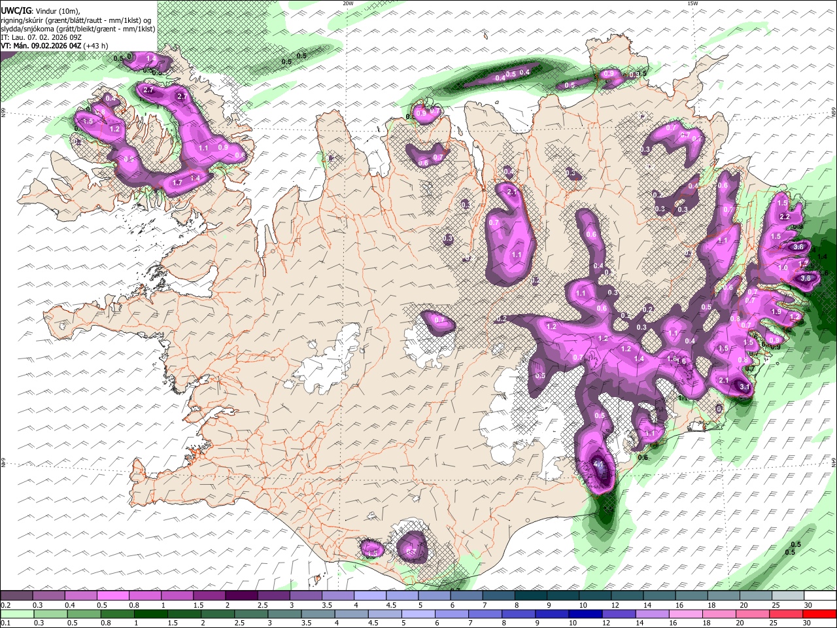The height and width of the screenshot is (628, 837).
Task: Click the 20W longitude label
Action: coord(348,3)
